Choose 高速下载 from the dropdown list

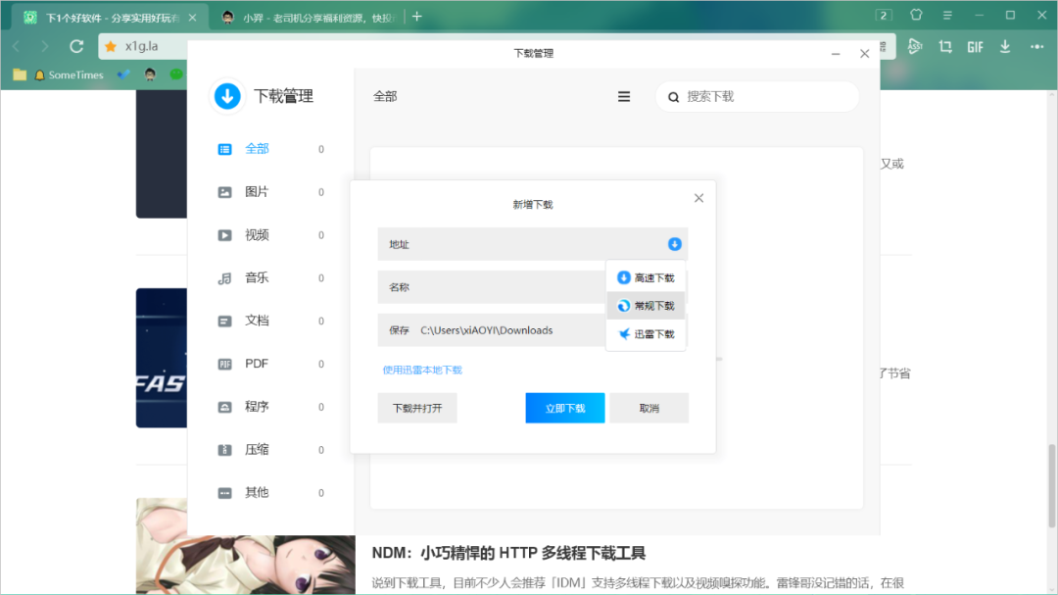647,277
